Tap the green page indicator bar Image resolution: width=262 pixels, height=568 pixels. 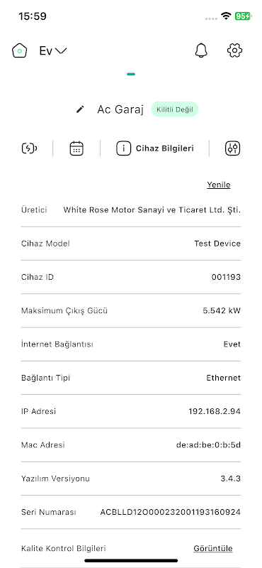pyautogui.click(x=131, y=75)
